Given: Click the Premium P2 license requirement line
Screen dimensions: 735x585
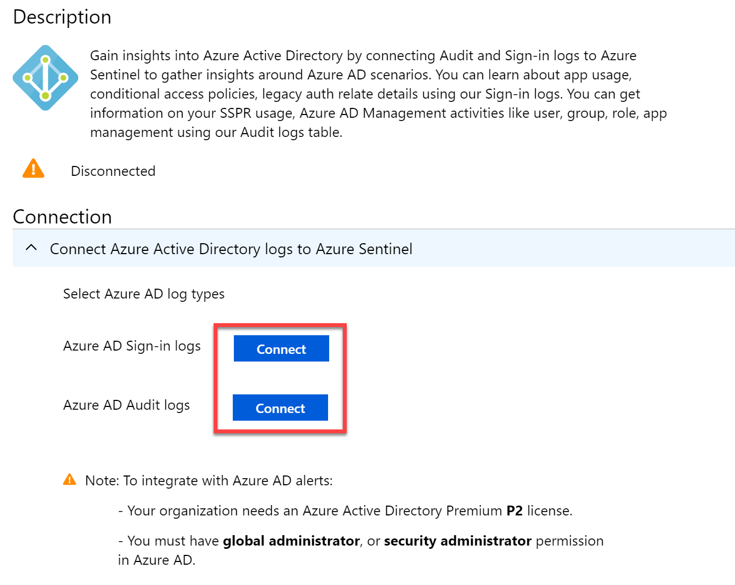Looking at the screenshot, I should click(x=345, y=511).
